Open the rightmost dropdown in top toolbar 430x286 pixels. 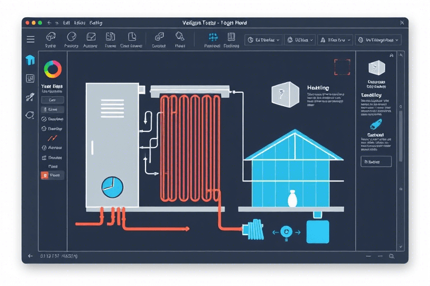379,40
